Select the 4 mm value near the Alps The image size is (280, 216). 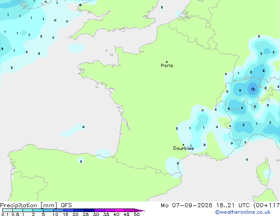(242, 108)
